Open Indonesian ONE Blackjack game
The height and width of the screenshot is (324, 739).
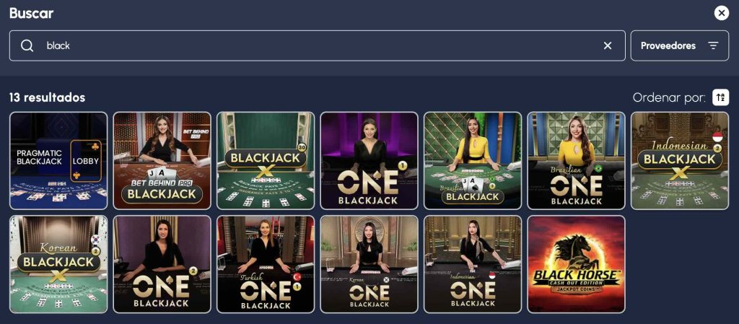pyautogui.click(x=473, y=264)
